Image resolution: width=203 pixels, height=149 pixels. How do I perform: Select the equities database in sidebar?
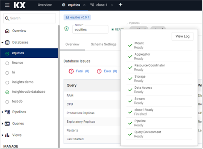pos(29,53)
